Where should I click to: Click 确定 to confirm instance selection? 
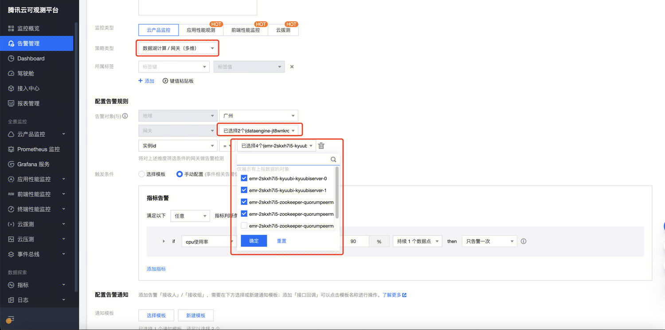(x=254, y=241)
